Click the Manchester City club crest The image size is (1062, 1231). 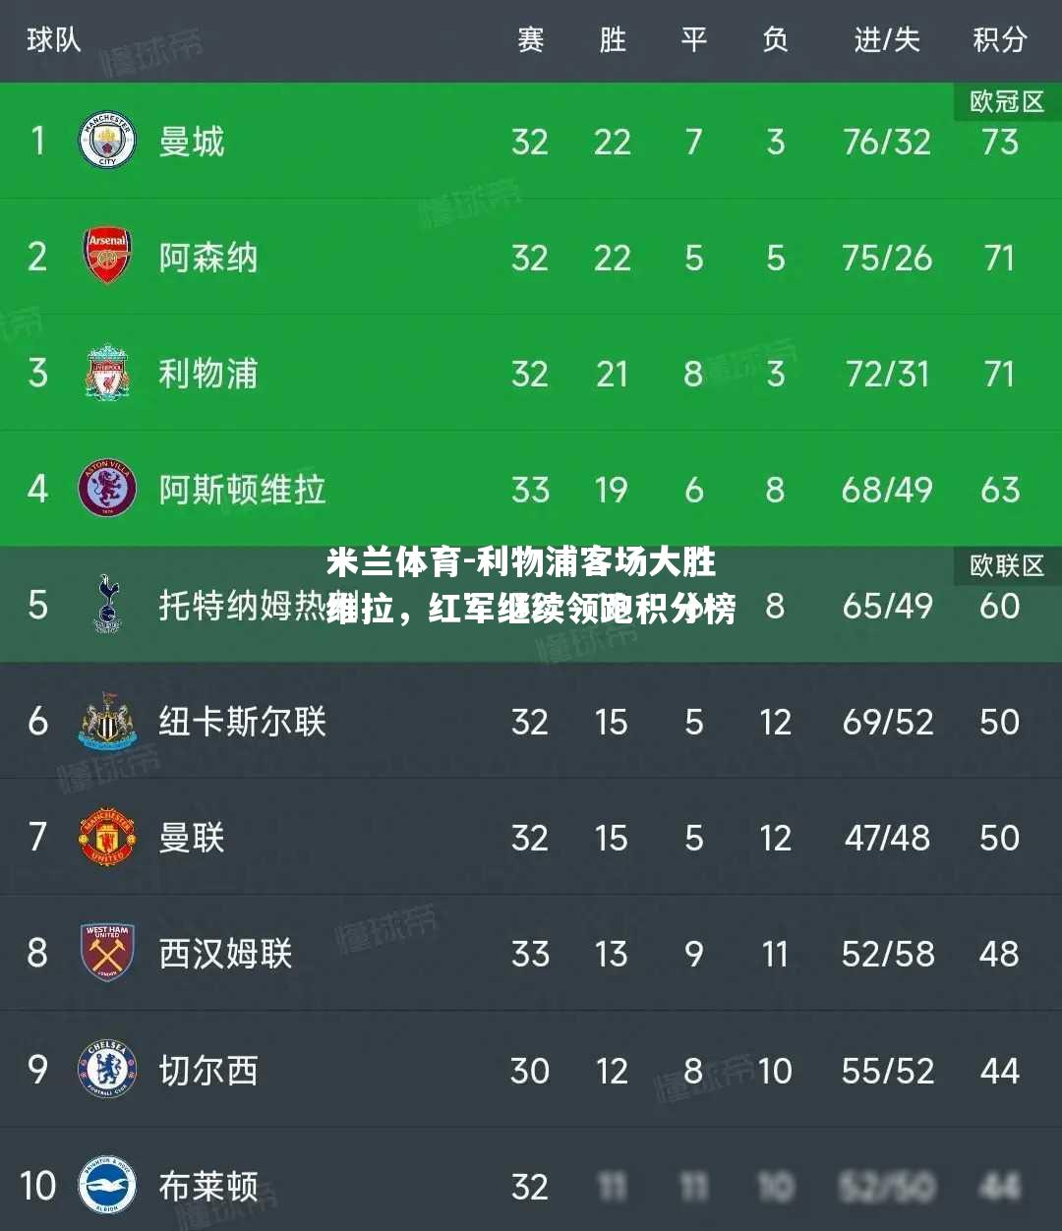pyautogui.click(x=106, y=141)
